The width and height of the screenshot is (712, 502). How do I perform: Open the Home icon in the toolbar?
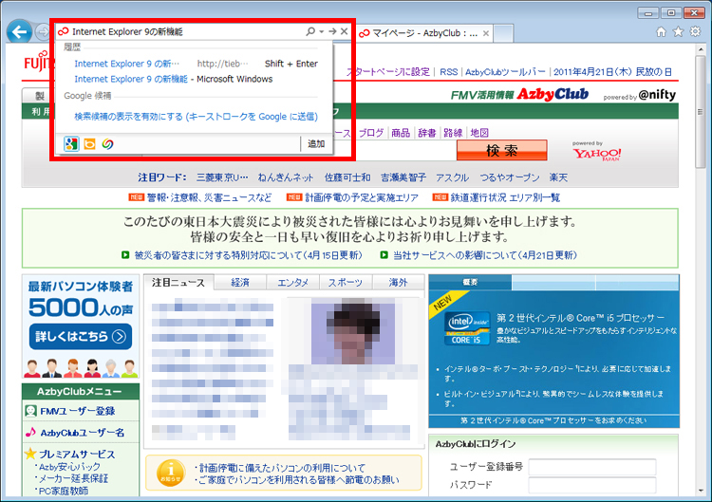[661, 31]
